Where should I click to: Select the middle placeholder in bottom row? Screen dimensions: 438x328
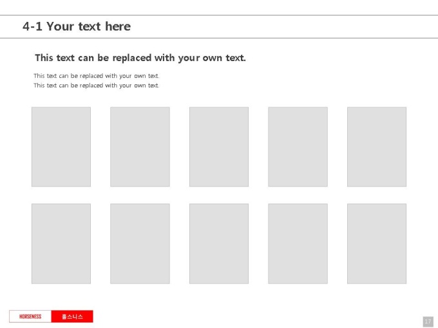tap(219, 244)
